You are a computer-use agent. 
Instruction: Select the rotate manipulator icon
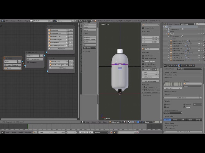click(140, 122)
